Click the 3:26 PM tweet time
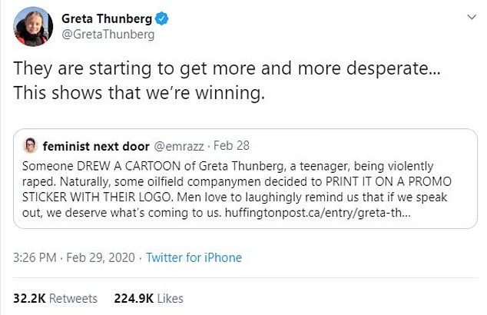 click(36, 257)
